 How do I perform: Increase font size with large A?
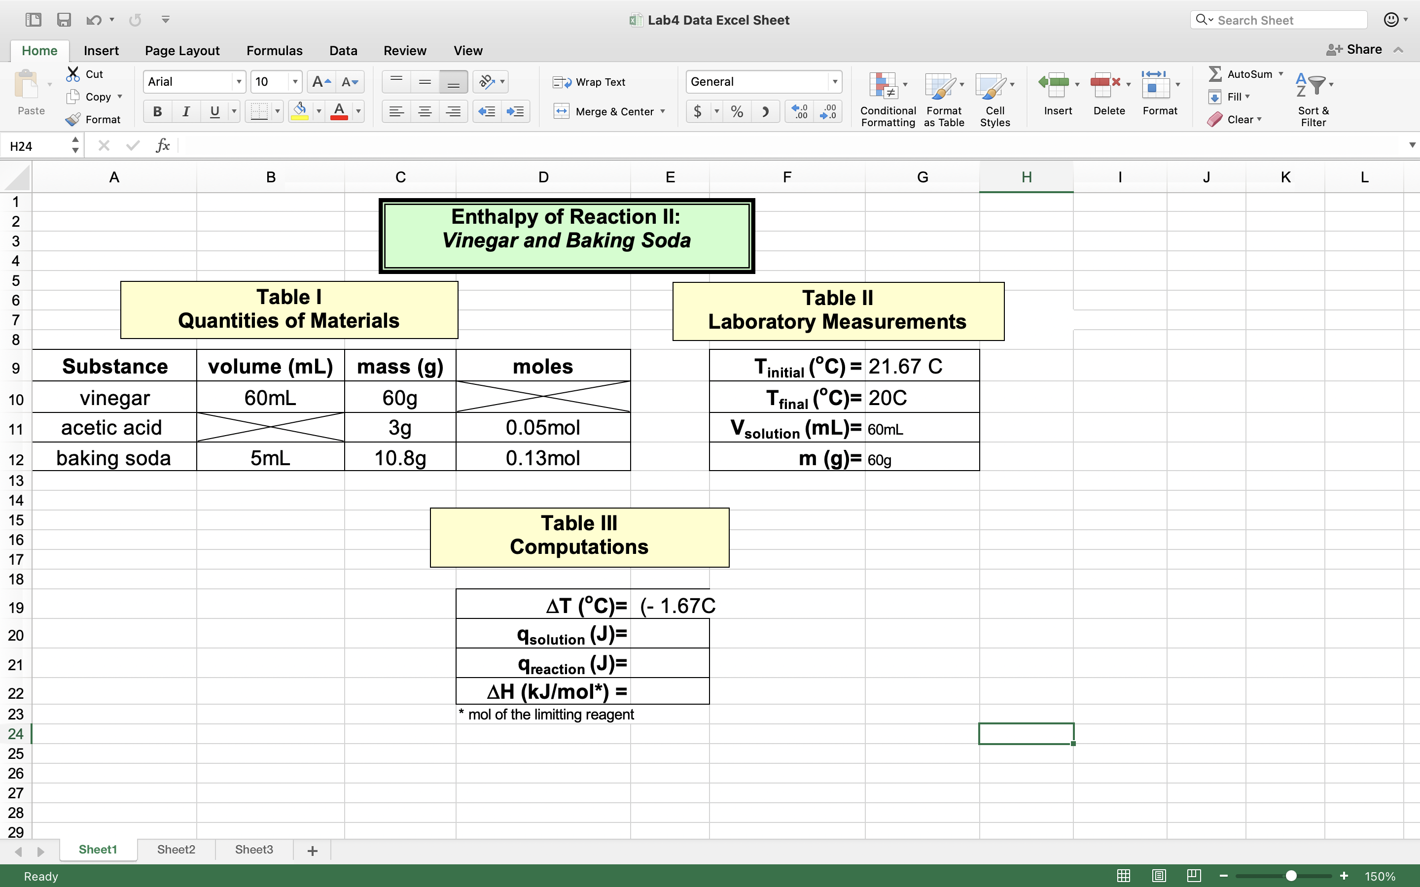pyautogui.click(x=321, y=81)
